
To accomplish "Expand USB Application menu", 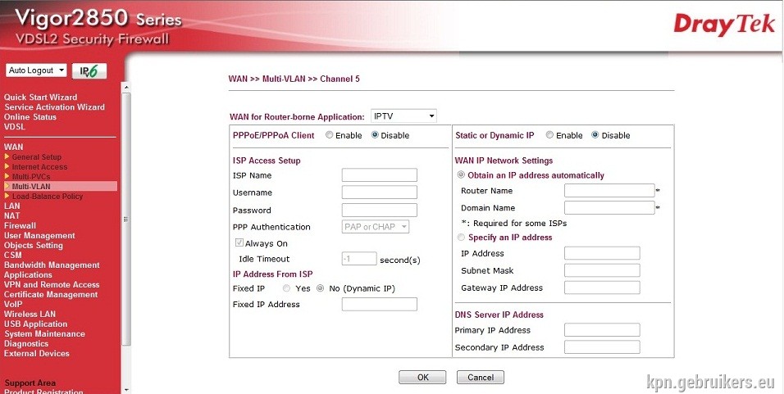I will point(35,324).
